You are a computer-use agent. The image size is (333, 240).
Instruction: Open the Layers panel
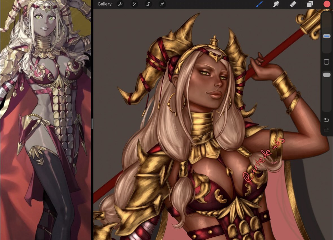310,4
